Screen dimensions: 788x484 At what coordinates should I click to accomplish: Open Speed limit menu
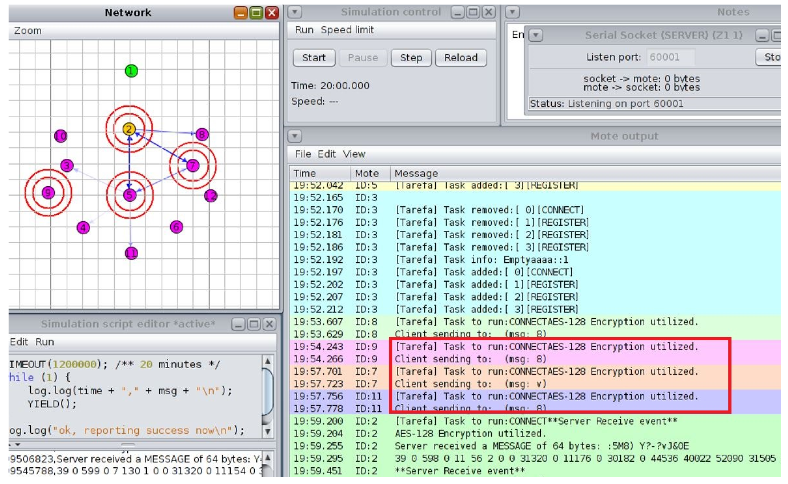pyautogui.click(x=347, y=30)
